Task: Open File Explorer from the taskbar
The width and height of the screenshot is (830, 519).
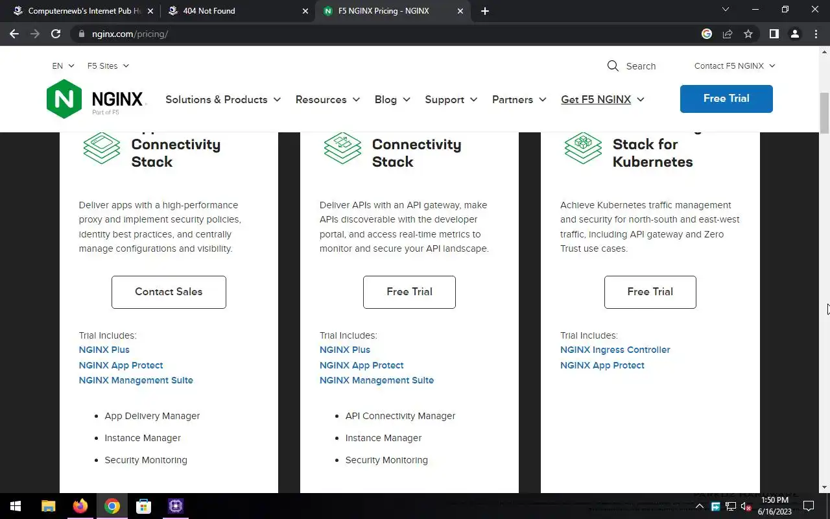Action: pyautogui.click(x=49, y=506)
